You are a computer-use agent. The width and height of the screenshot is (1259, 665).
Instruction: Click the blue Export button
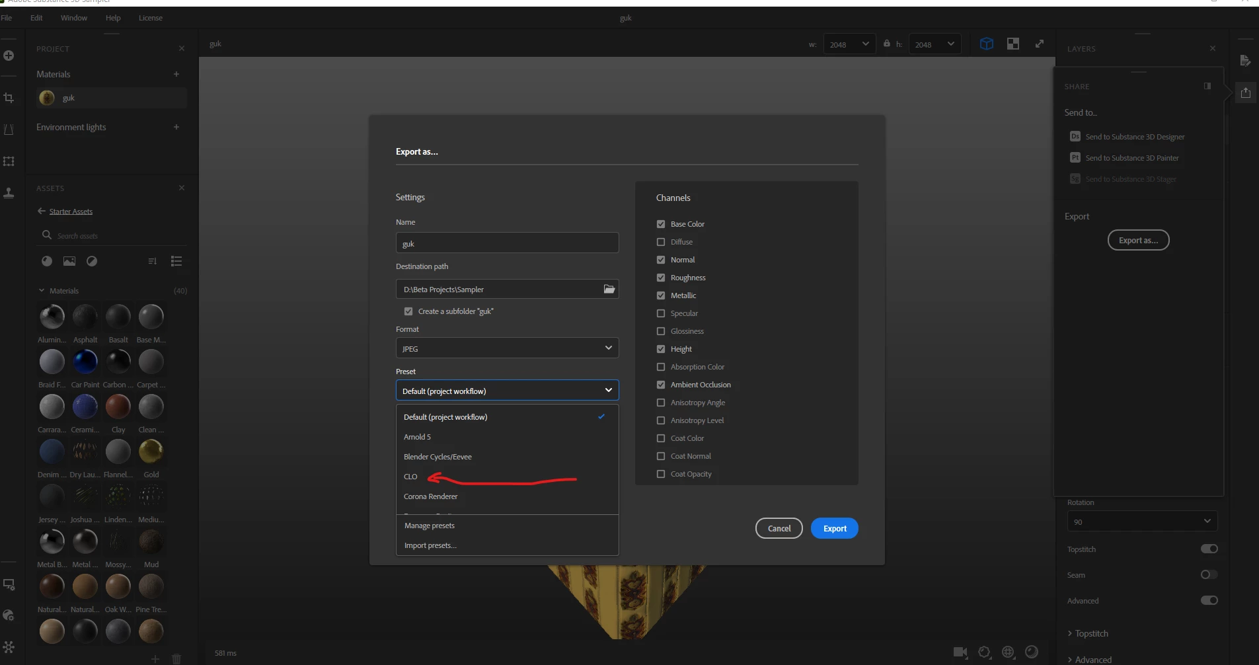(834, 528)
